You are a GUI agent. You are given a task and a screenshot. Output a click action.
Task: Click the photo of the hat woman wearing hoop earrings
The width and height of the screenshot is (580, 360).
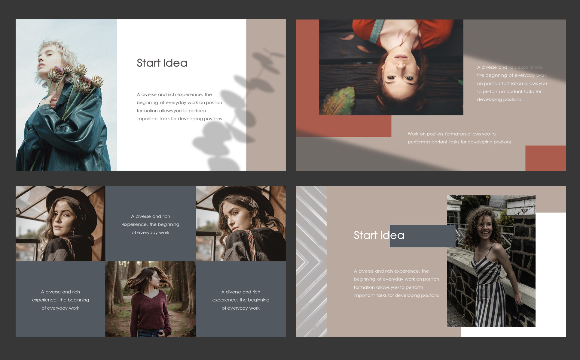tap(241, 223)
